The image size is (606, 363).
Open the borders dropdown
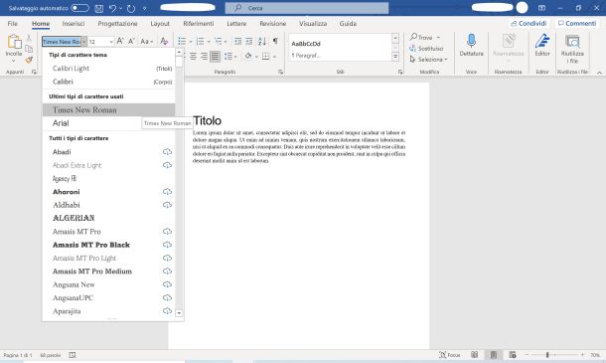coord(274,57)
